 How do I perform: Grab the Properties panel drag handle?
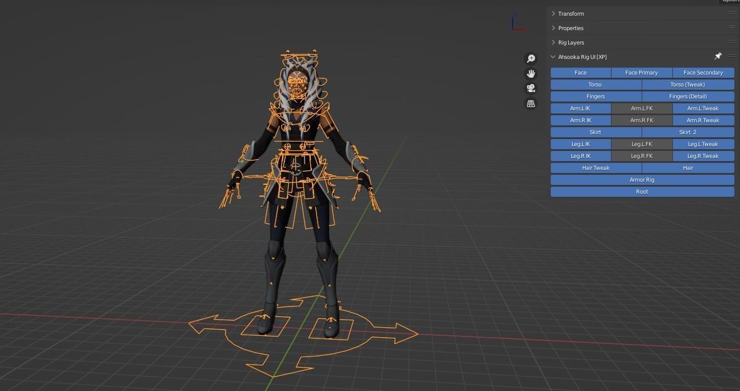(731, 28)
